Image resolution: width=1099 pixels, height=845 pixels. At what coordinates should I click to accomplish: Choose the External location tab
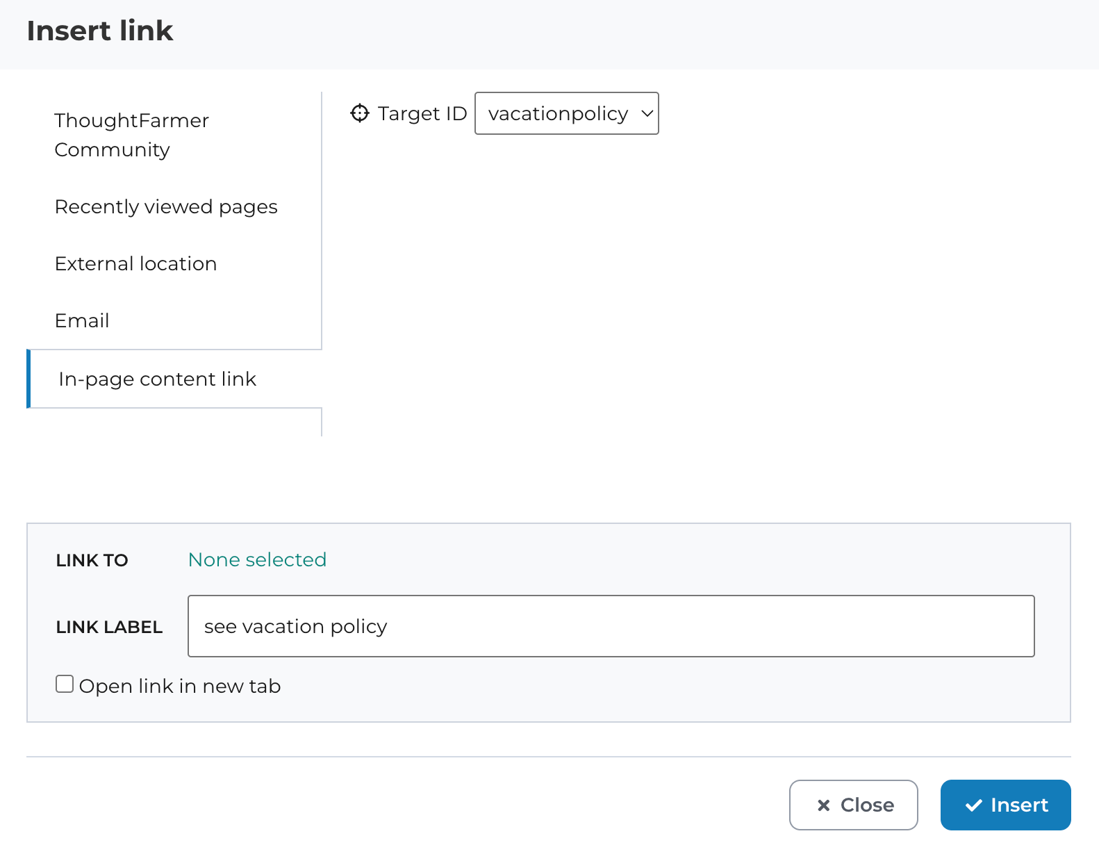click(x=135, y=264)
